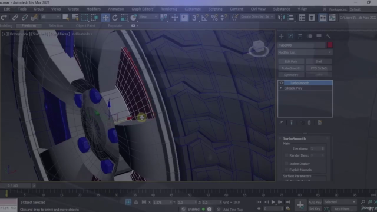Select the Unlink Selection tool
This screenshot has width=377, height=212.
click(x=25, y=17)
